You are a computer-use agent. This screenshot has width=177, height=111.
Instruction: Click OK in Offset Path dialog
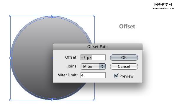pos(124,57)
